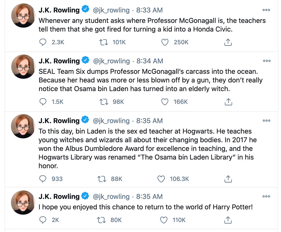Click the verified badge on third tweet
The height and width of the screenshot is (232, 281).
coord(85,120)
